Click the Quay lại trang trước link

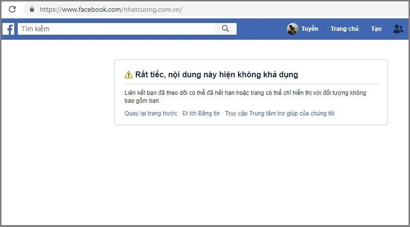coord(151,113)
